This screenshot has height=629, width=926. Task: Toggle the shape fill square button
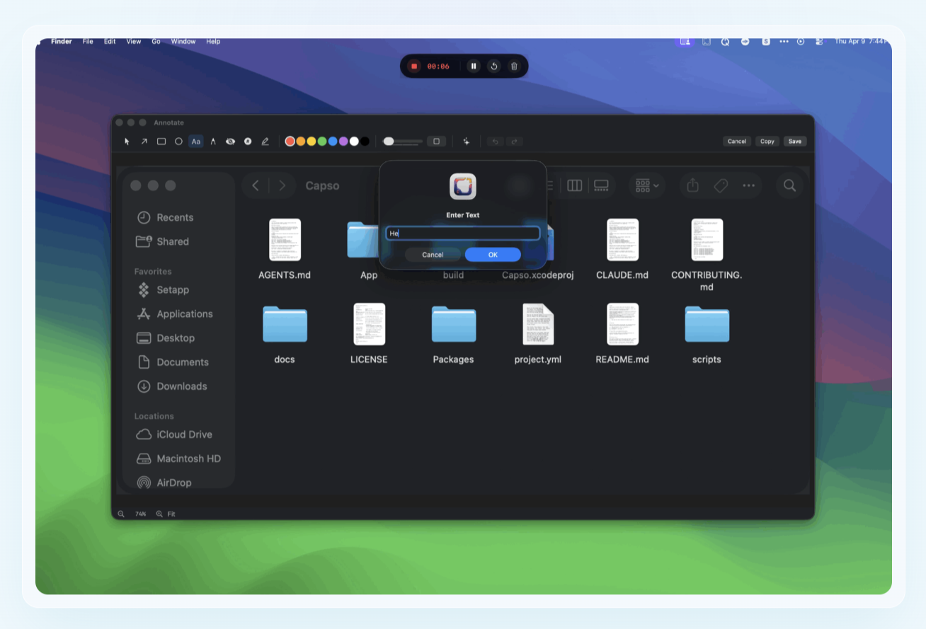(436, 142)
